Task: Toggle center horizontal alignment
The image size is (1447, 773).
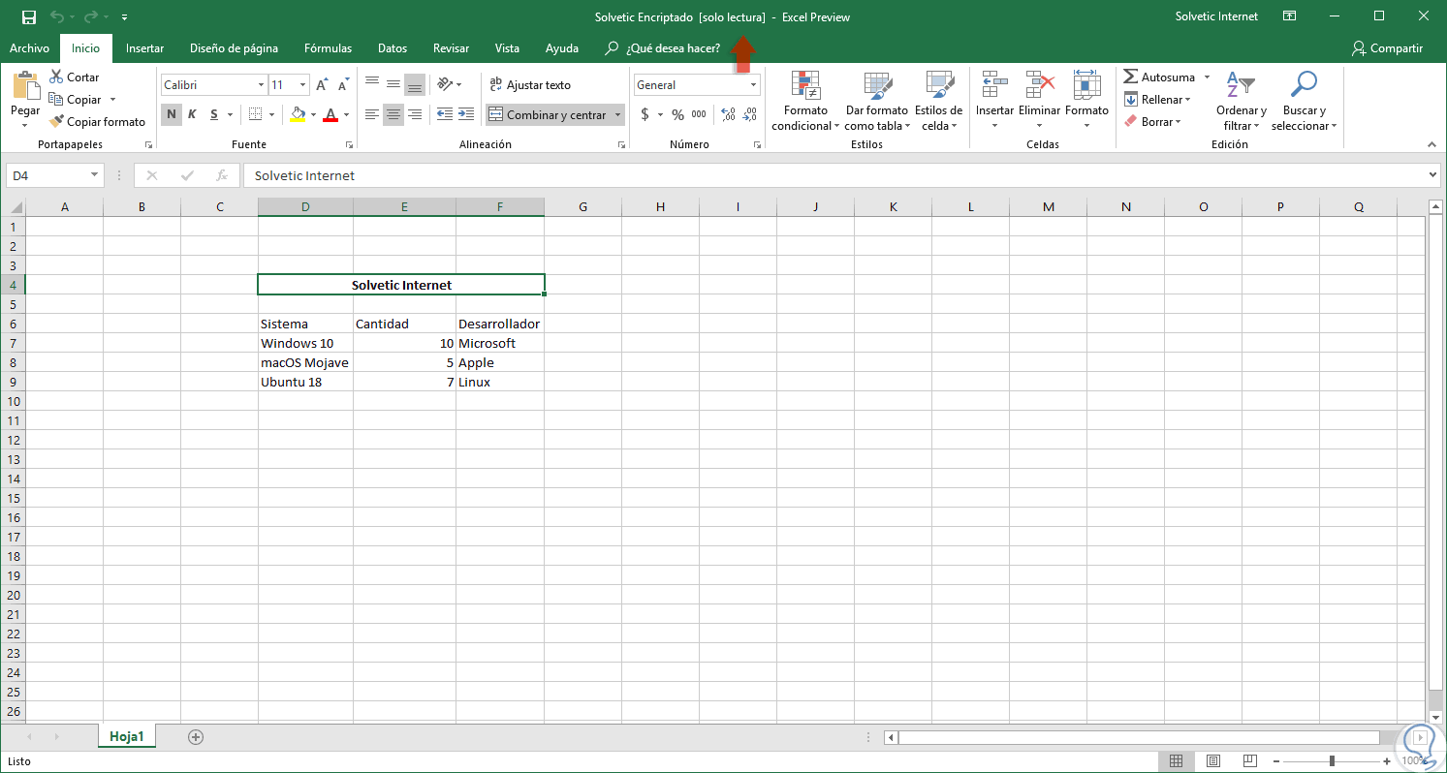Action: pos(393,114)
